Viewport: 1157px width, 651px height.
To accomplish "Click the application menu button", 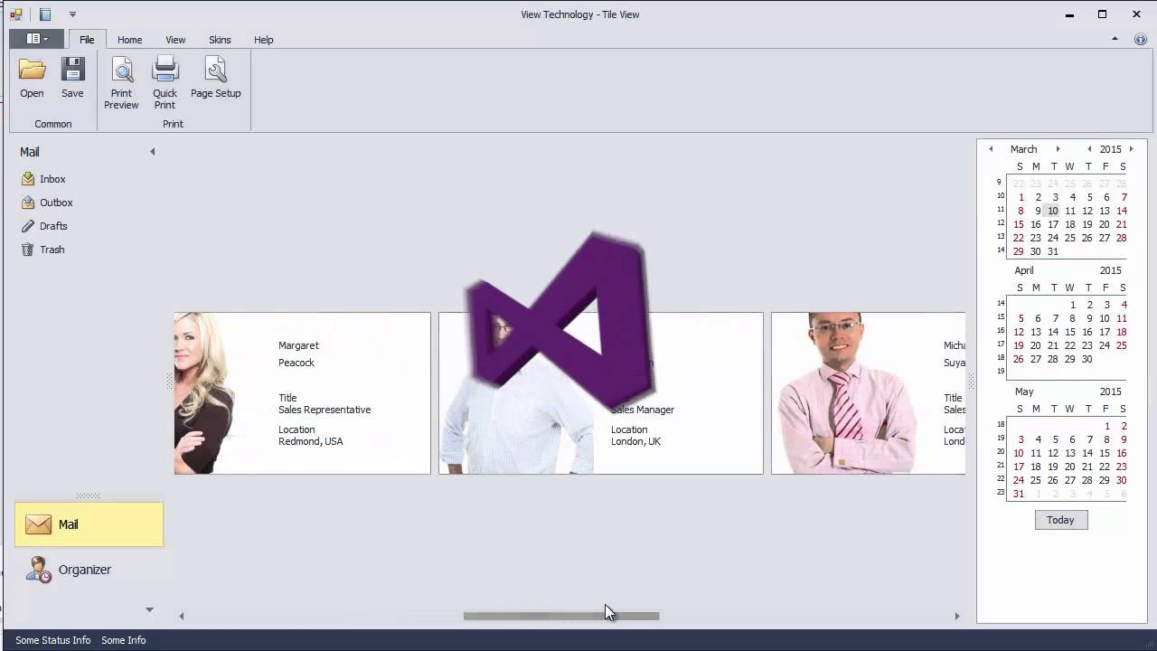I will pos(36,39).
